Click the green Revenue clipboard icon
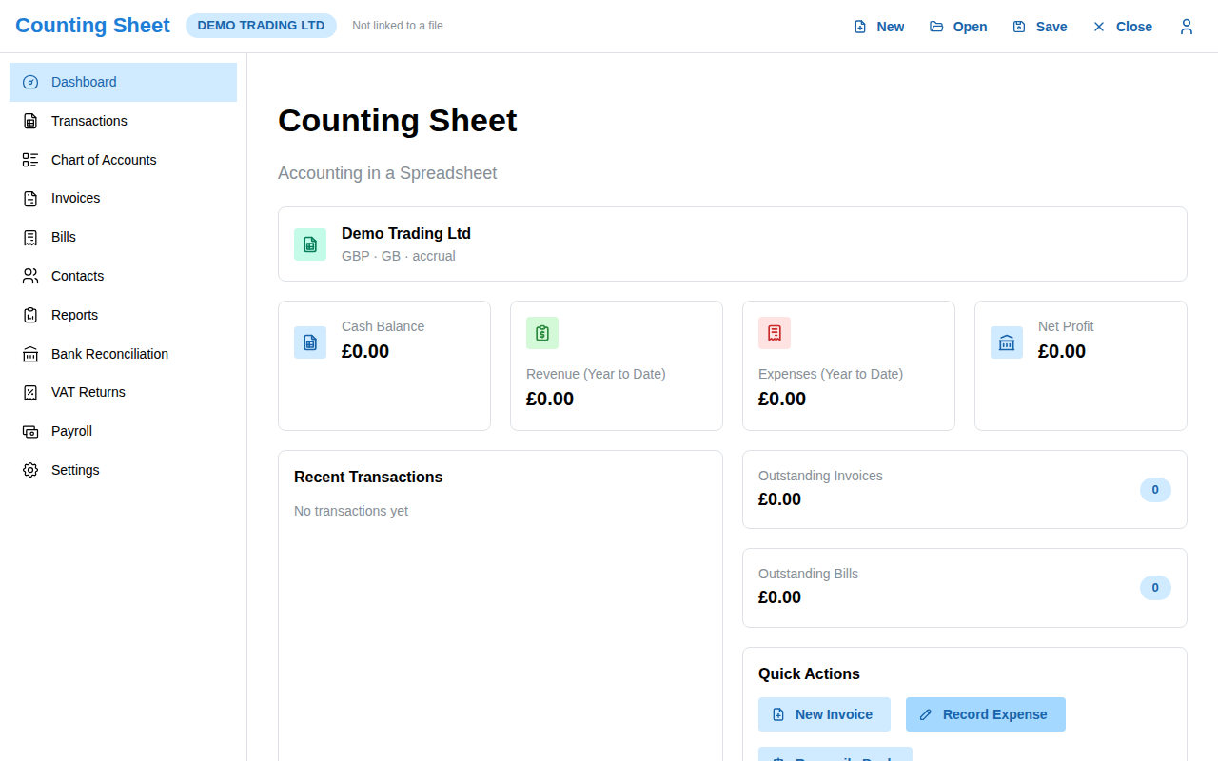The height and width of the screenshot is (761, 1218). [x=542, y=333]
